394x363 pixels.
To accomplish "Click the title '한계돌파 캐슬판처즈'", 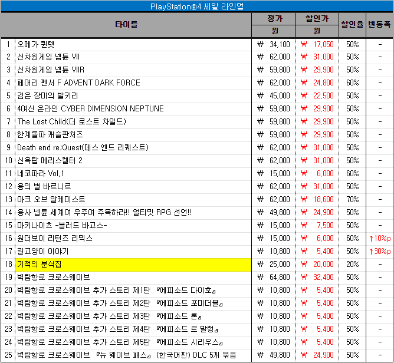I will (50, 135).
